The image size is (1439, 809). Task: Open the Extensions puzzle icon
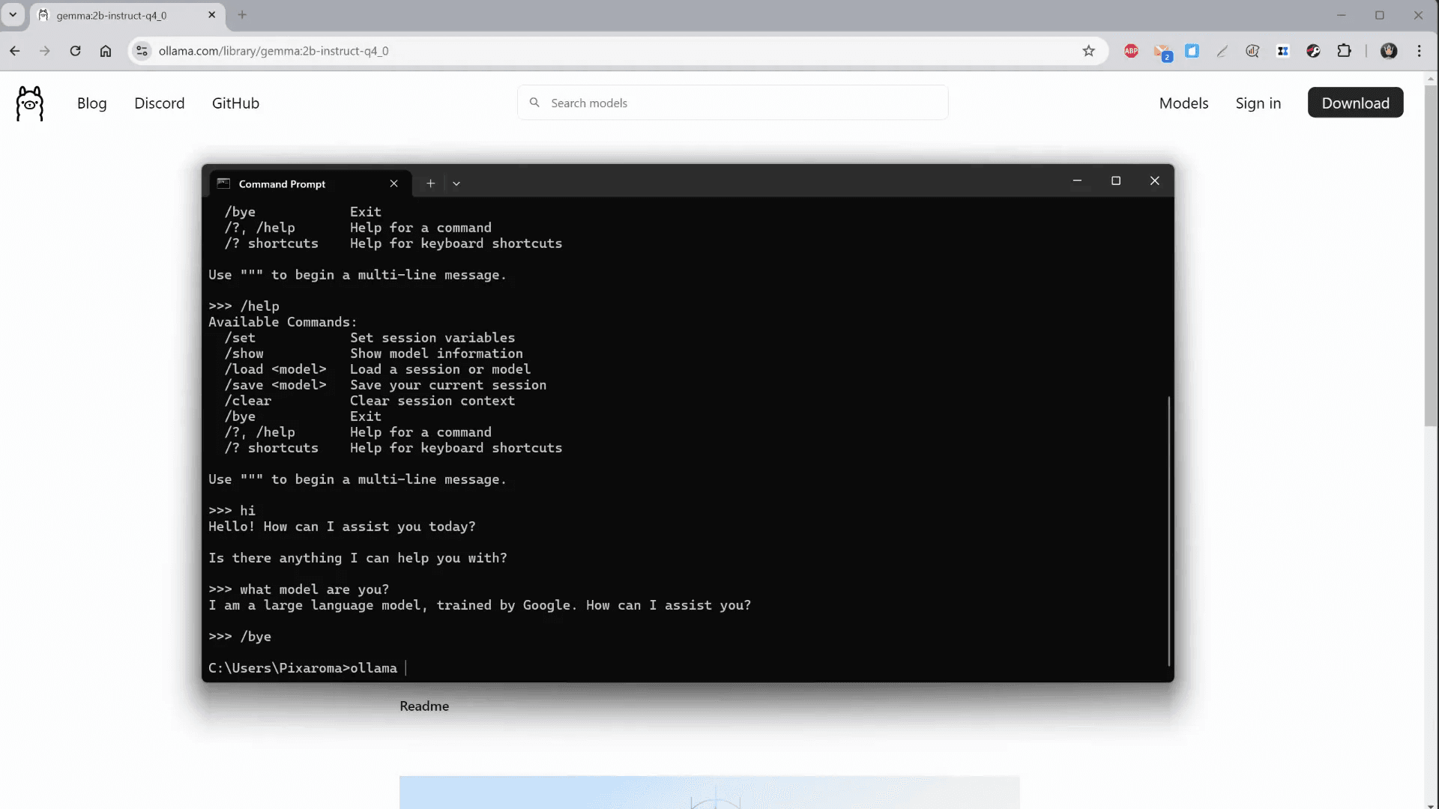[1344, 51]
